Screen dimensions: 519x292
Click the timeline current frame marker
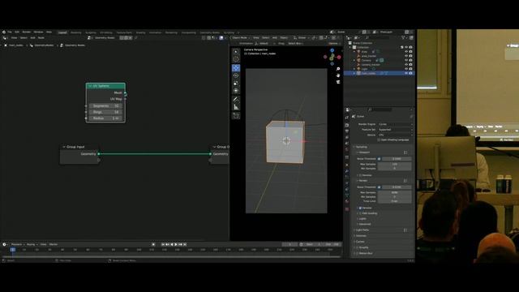point(13,250)
